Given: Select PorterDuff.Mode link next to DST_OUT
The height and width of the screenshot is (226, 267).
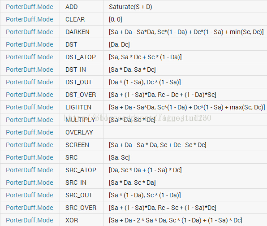Looking at the screenshot, I should (x=30, y=82).
